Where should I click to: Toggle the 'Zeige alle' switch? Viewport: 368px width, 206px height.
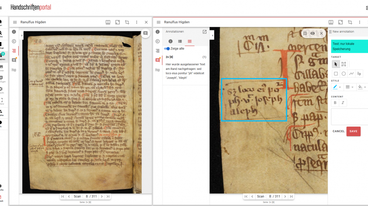click(167, 49)
